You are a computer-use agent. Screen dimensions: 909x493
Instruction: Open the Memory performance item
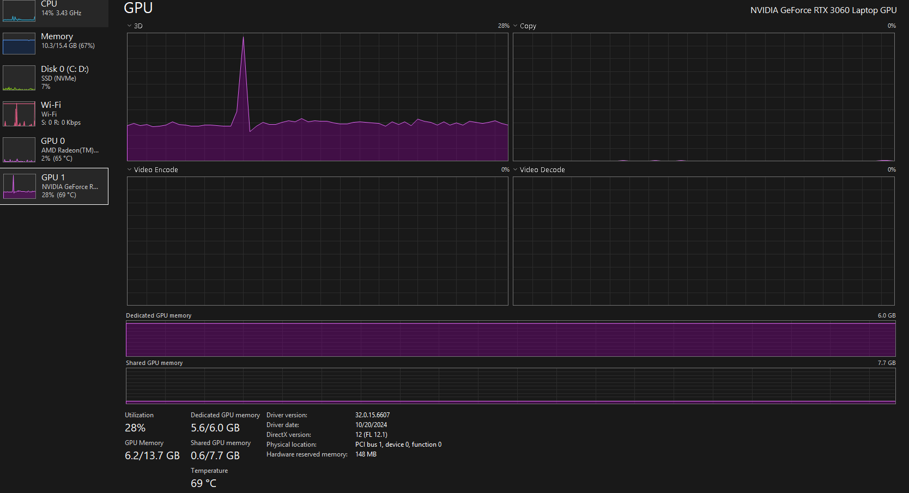(54, 44)
